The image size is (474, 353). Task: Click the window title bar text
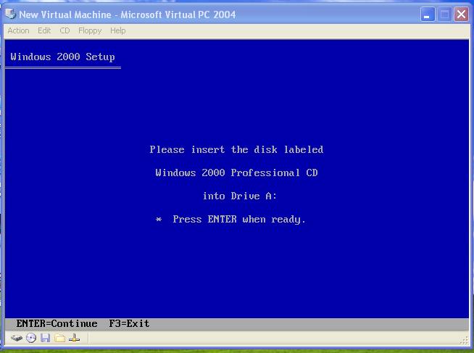128,14
